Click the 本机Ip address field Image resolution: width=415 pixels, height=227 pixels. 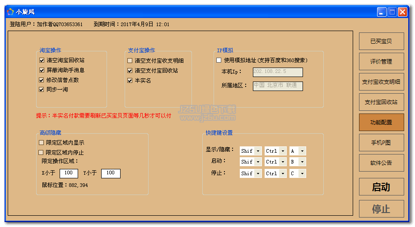[278, 72]
